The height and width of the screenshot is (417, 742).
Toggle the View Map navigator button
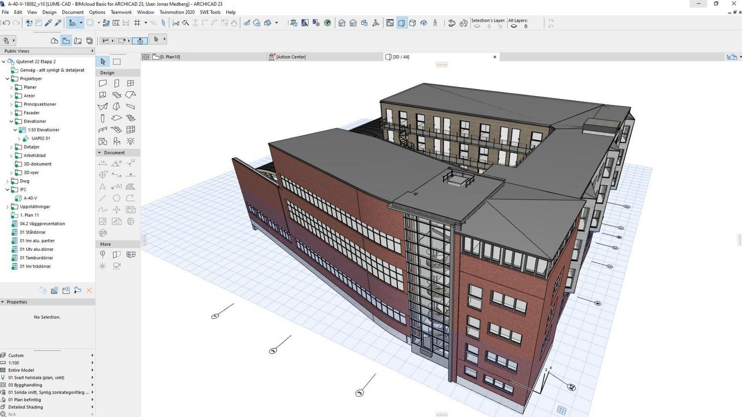66,41
